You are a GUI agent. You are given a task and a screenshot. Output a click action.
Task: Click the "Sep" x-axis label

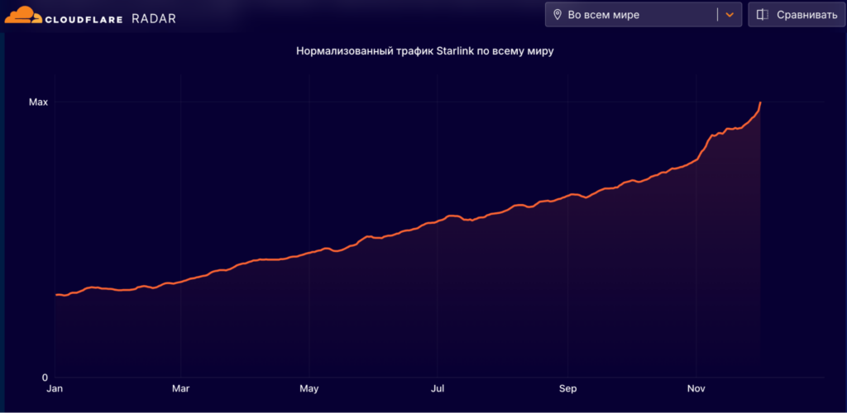click(x=567, y=388)
